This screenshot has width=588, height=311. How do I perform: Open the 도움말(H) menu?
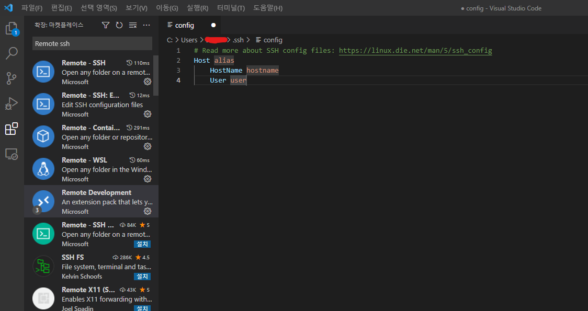click(268, 8)
